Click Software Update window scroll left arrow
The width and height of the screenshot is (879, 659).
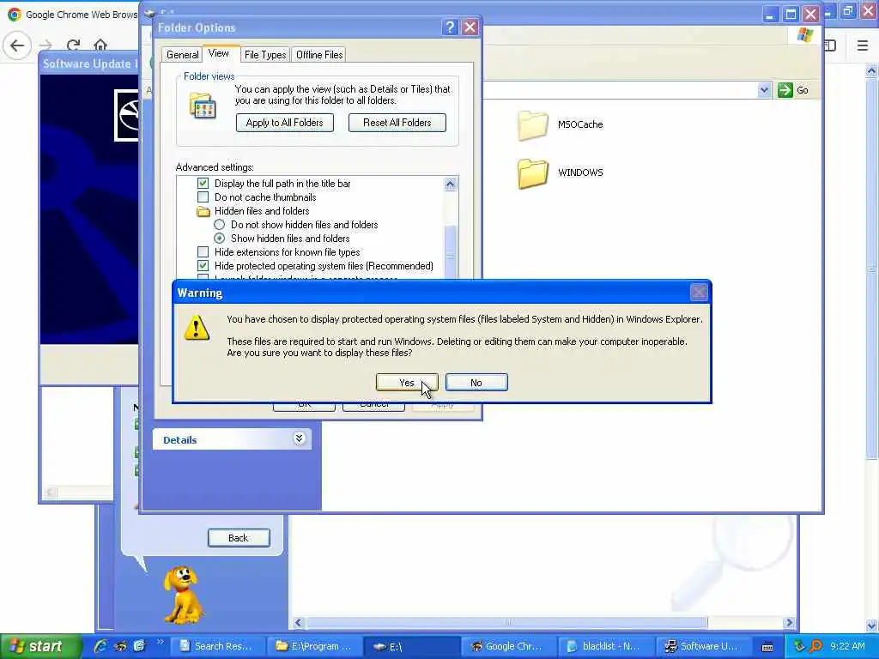coord(50,493)
